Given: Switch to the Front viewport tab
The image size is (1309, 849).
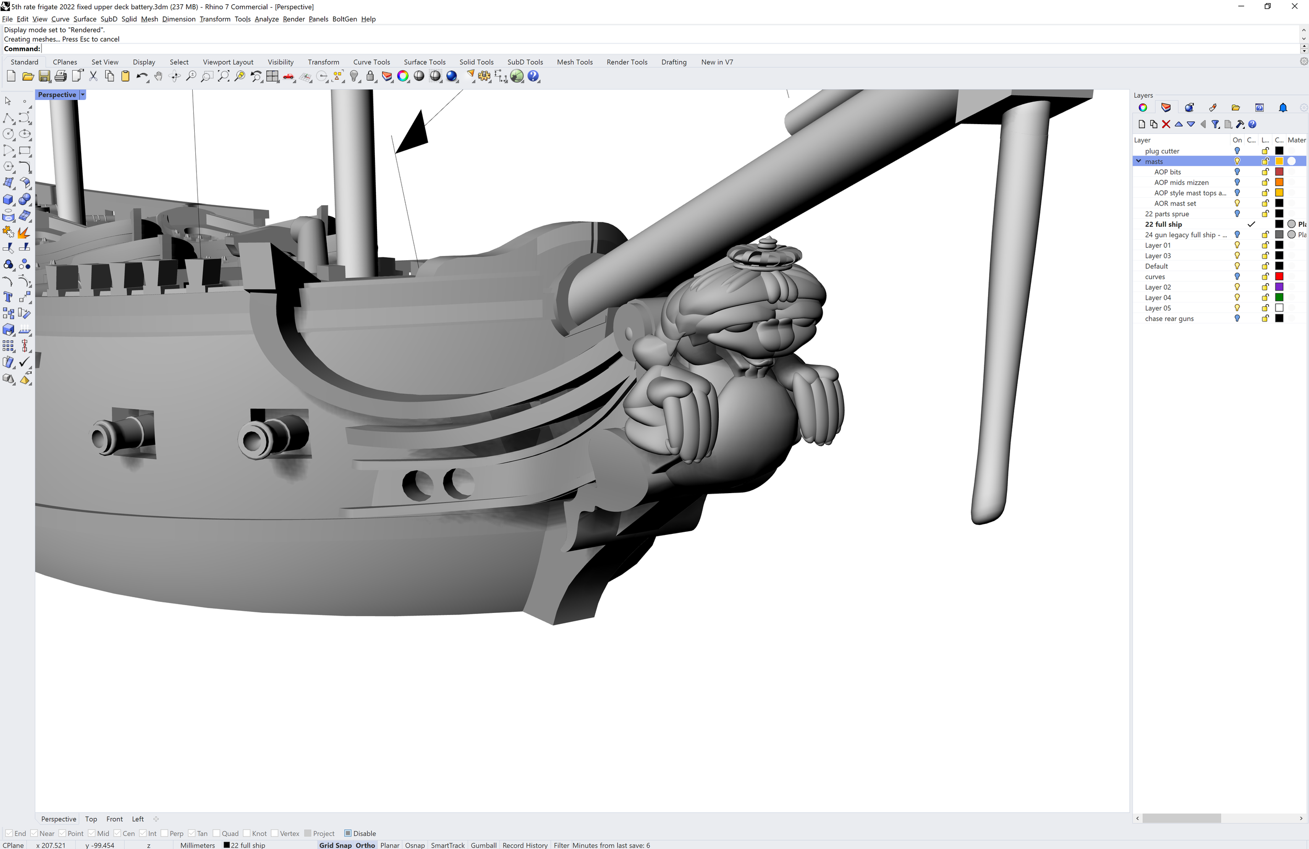Looking at the screenshot, I should (x=114, y=819).
